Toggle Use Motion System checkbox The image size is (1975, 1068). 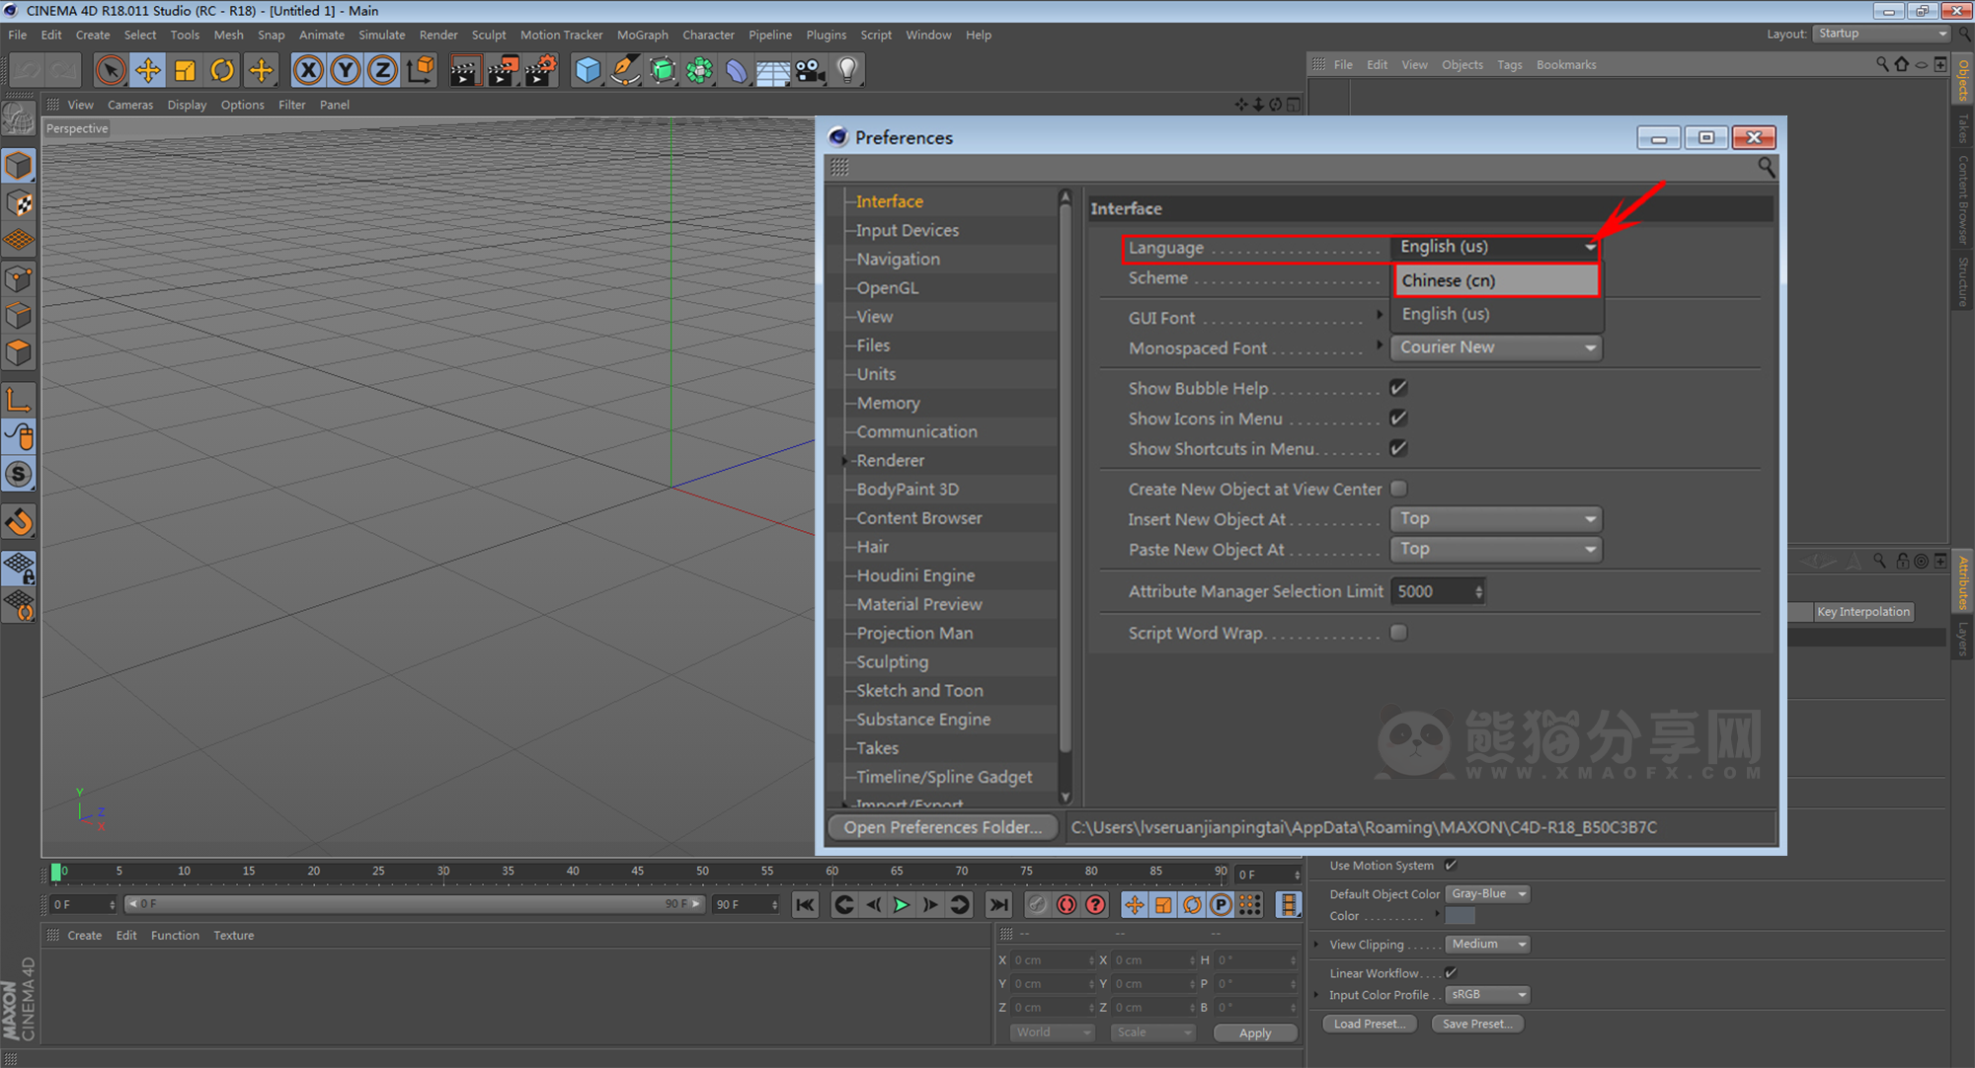(1451, 866)
